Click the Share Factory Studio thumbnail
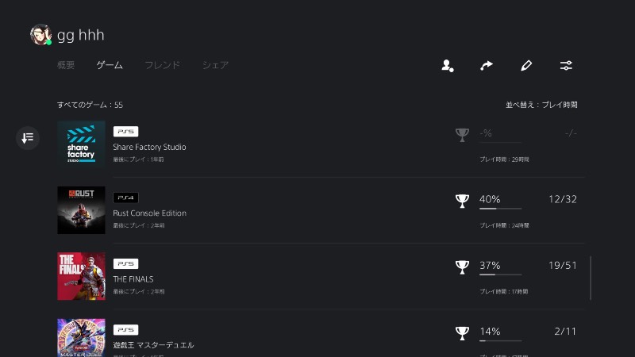 click(81, 144)
